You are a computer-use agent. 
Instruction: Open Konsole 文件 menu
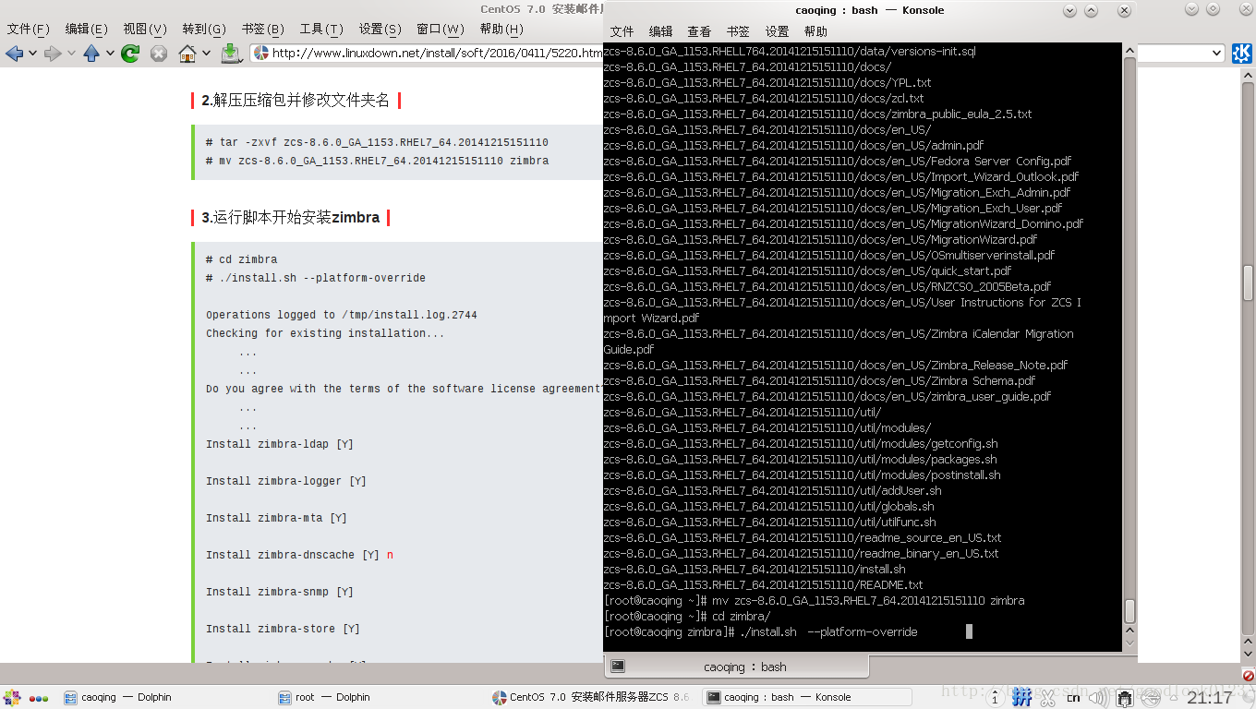point(622,31)
